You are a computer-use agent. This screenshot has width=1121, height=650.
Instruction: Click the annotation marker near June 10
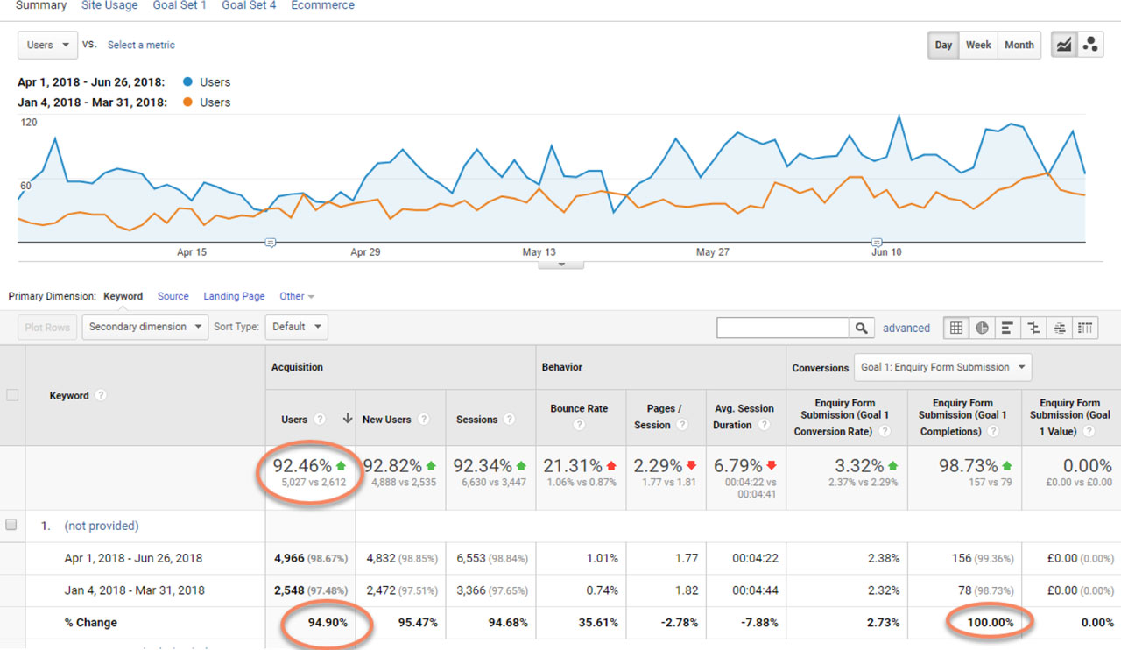pos(877,242)
